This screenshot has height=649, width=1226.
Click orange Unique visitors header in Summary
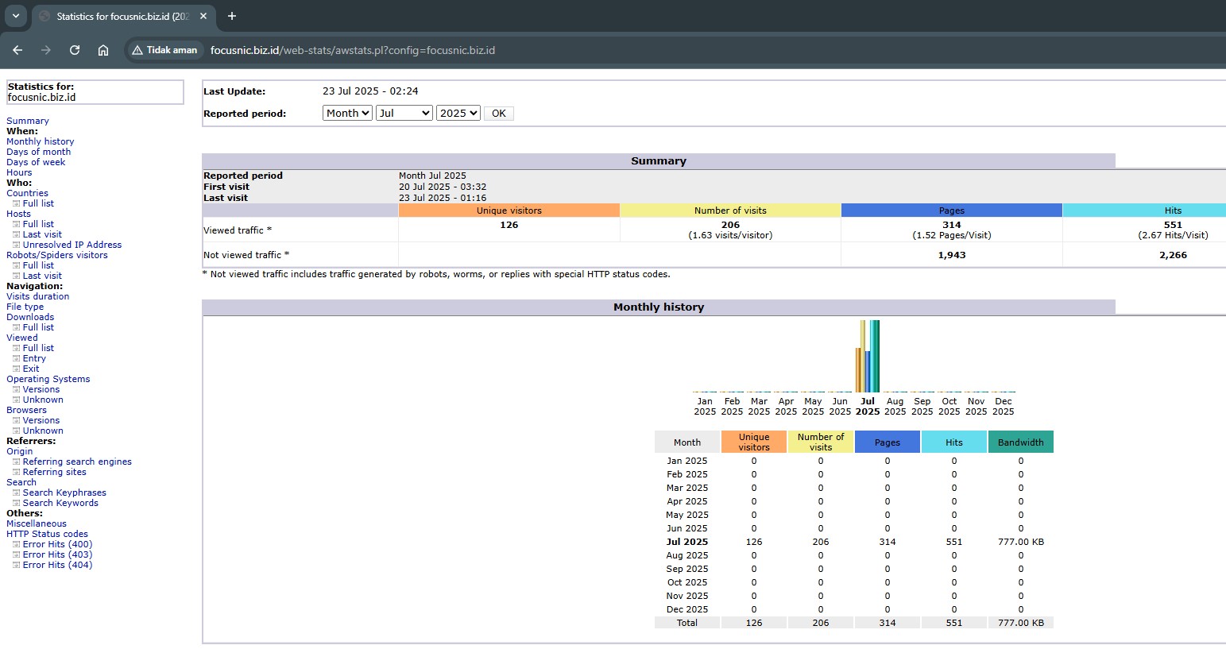click(509, 211)
